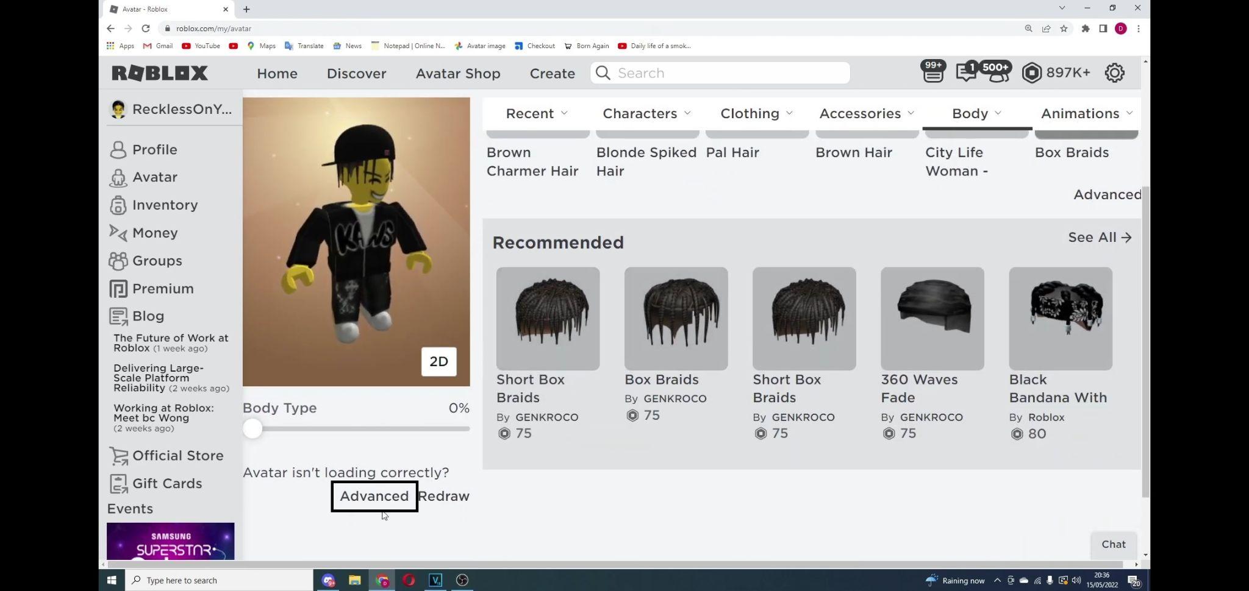
Task: Open File Explorer from the taskbar
Action: pos(355,580)
